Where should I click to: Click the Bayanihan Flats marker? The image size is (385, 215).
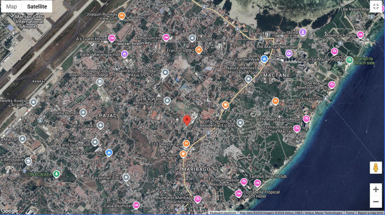coord(126,177)
